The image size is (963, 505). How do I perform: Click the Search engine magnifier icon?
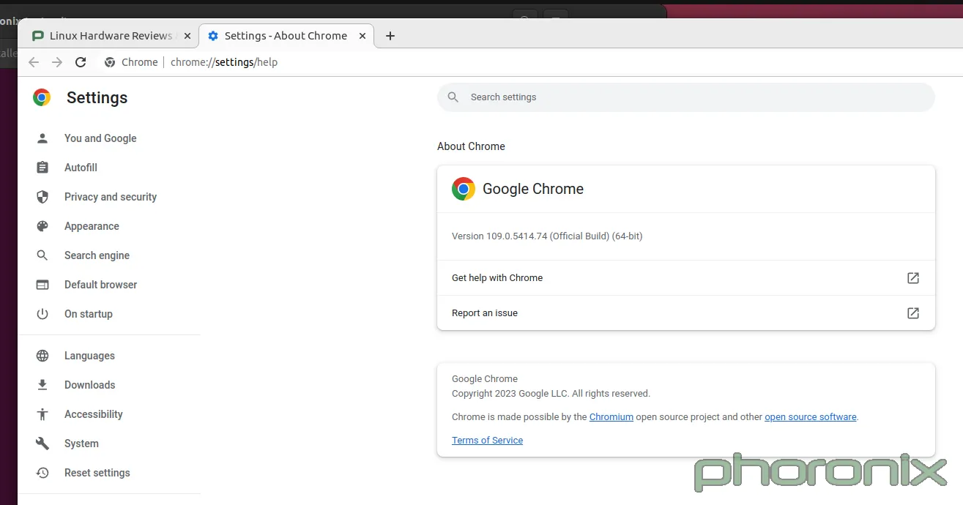[42, 255]
